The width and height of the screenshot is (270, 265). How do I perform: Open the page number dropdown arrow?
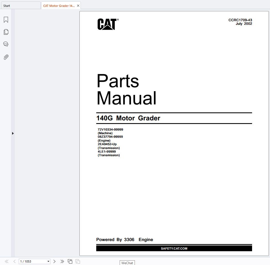pos(48,261)
